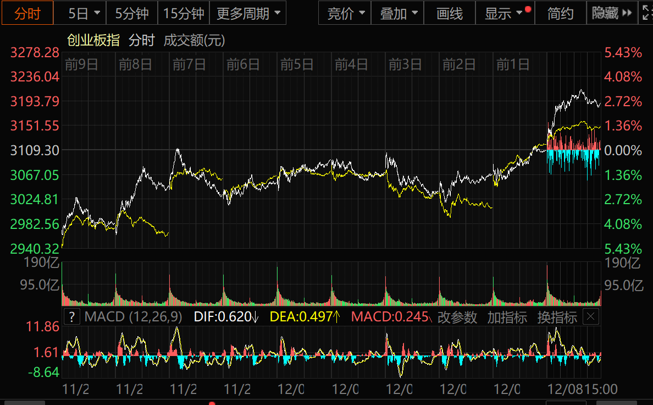Open the 竞价 auction dropdown
653x405 pixels.
click(x=345, y=13)
